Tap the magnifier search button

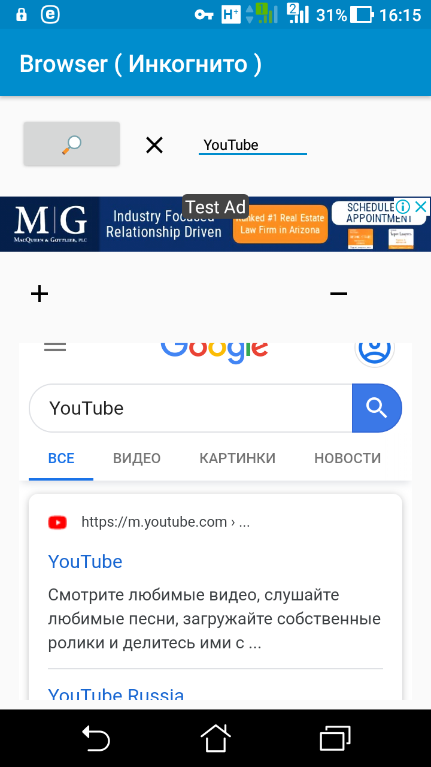click(72, 144)
